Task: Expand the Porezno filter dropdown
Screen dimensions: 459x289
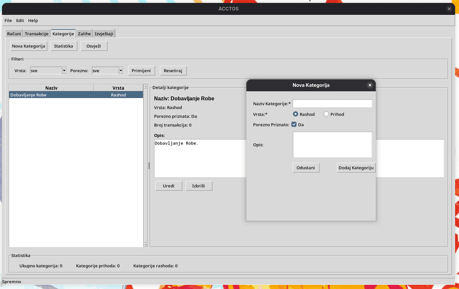Action: tap(121, 71)
